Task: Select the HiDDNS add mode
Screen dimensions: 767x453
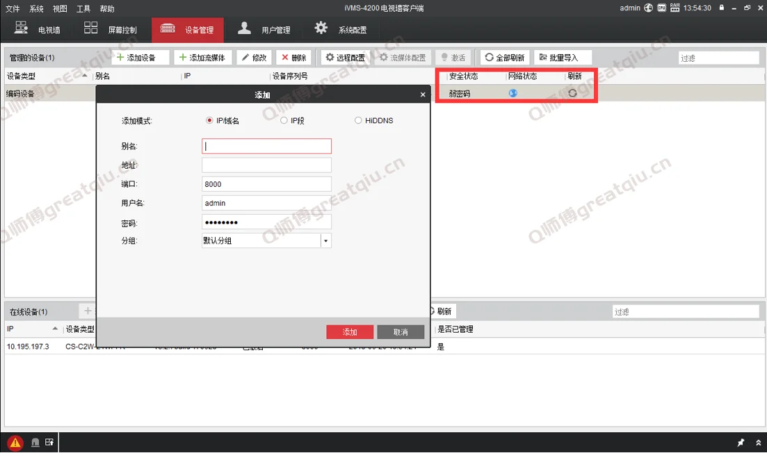Action: pyautogui.click(x=358, y=120)
